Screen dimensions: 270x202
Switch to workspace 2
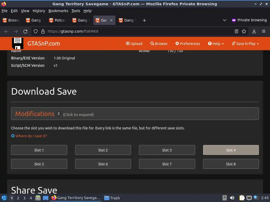click(18, 198)
